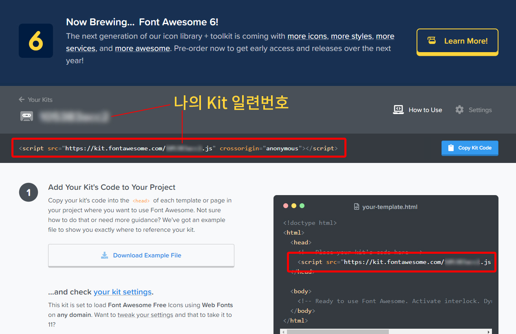Open the 'your kit settings' link
The image size is (516, 334).
(123, 292)
